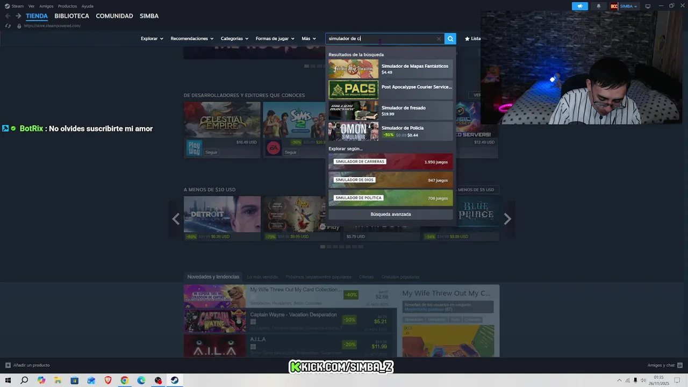Image resolution: width=688 pixels, height=387 pixels.
Task: Select the Ofertas tab
Action: pyautogui.click(x=366, y=277)
